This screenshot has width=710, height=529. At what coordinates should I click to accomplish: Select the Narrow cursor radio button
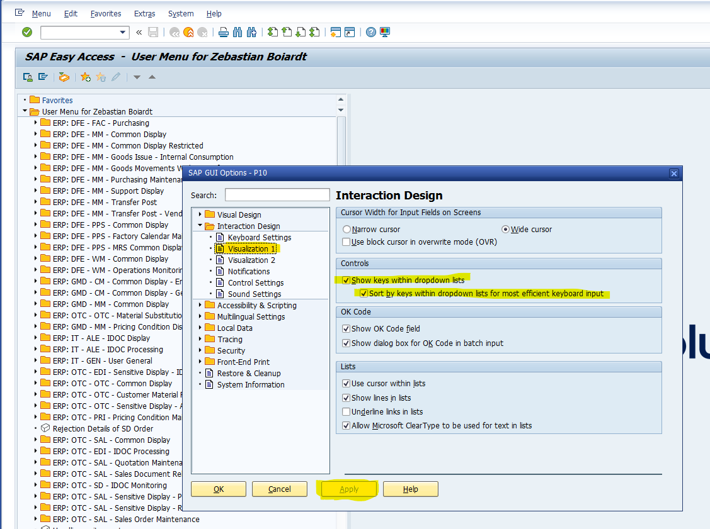point(347,229)
